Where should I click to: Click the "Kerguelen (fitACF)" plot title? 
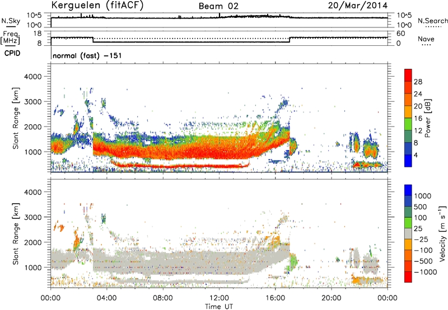pyautogui.click(x=97, y=6)
